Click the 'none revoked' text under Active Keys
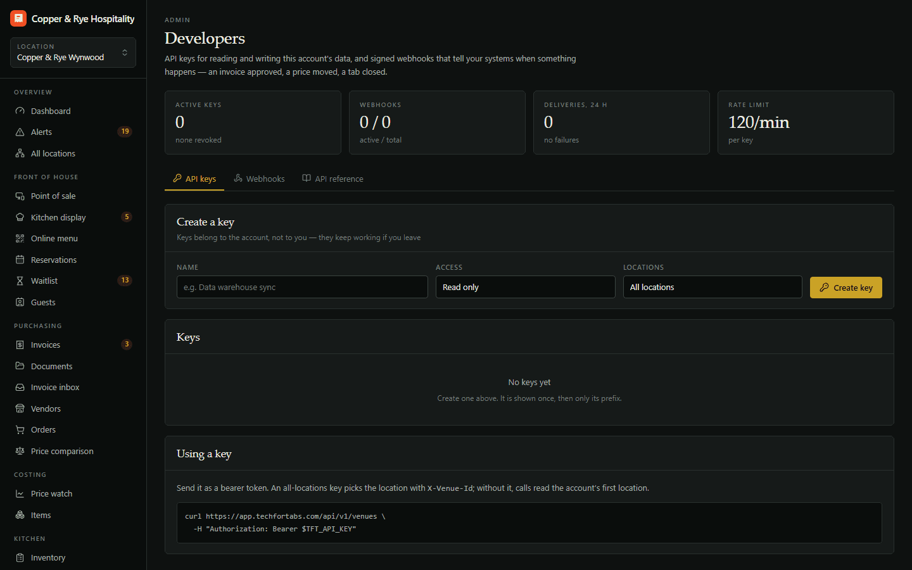This screenshot has width=912, height=570. [198, 140]
